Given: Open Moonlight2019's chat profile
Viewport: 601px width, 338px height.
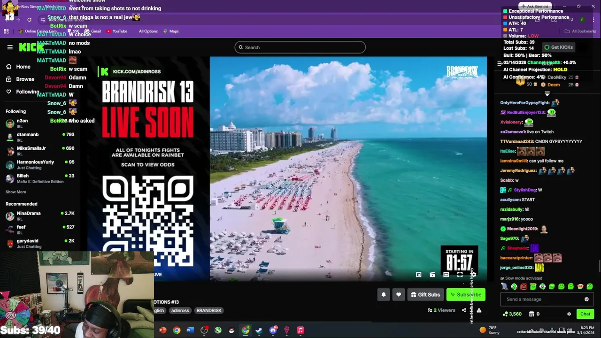Looking at the screenshot, I should tap(522, 229).
